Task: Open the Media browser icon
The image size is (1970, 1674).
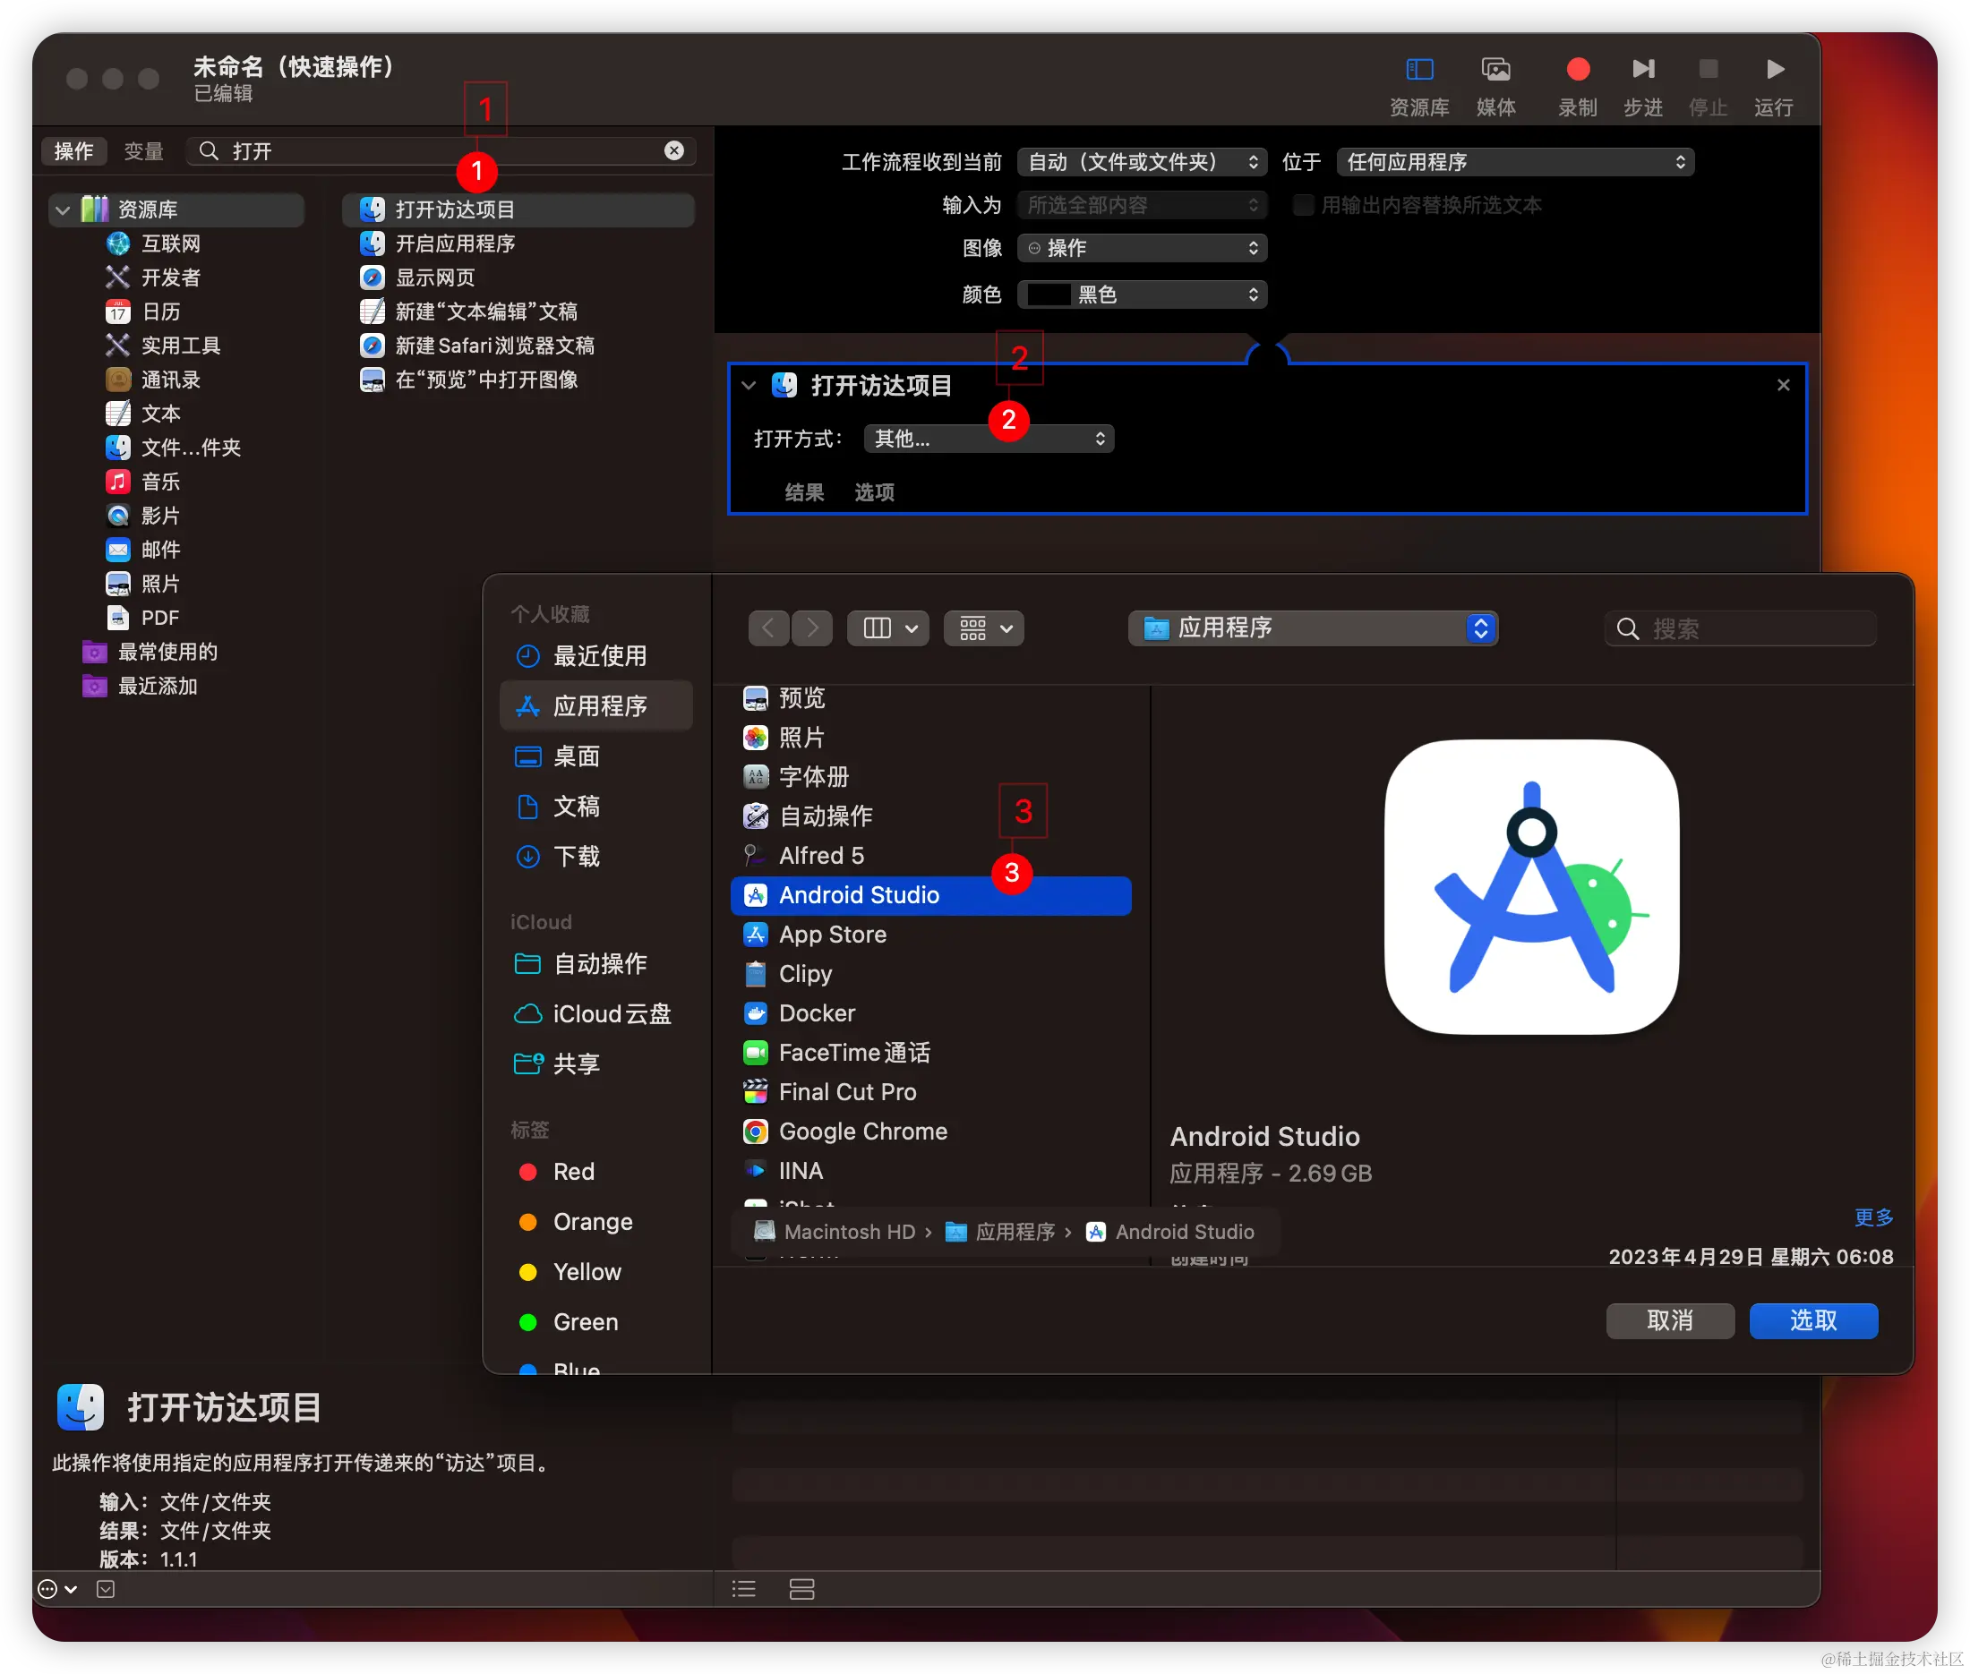Action: tap(1495, 69)
